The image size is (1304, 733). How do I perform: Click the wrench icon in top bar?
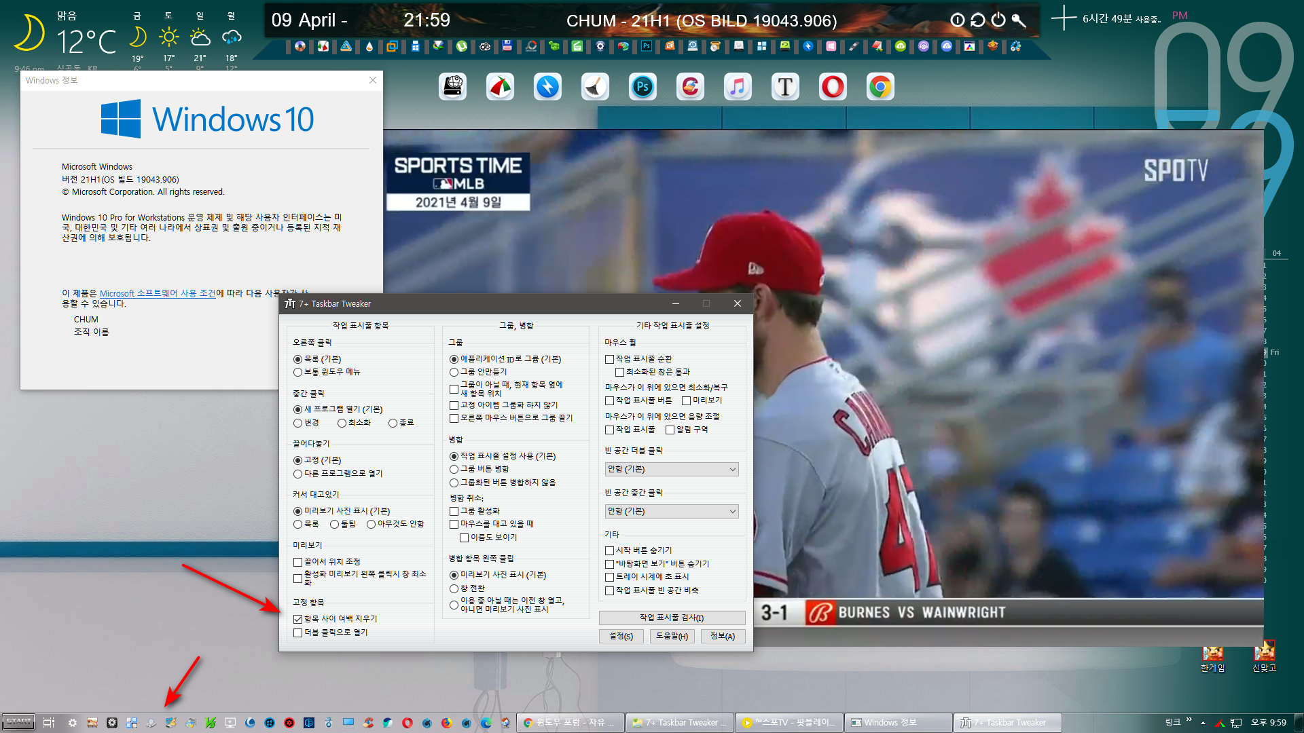pyautogui.click(x=1018, y=20)
